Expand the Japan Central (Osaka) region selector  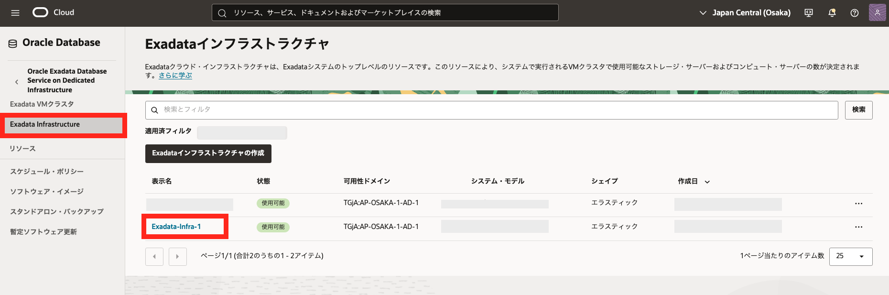point(745,13)
